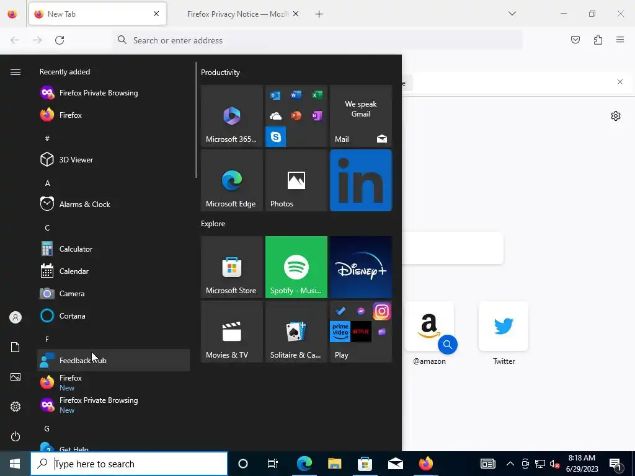Save to Pocket icon in toolbar
The image size is (635, 476).
click(x=575, y=40)
